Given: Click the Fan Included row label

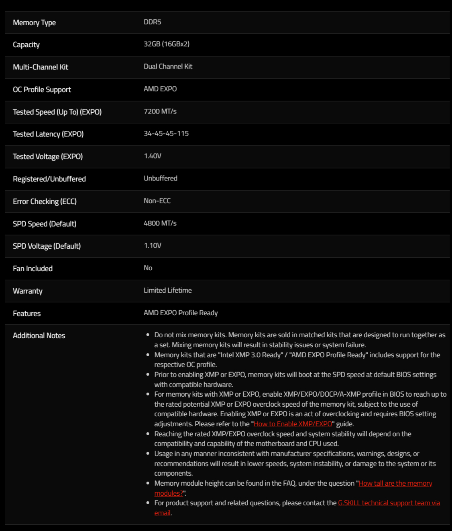Looking at the screenshot, I should [33, 269].
